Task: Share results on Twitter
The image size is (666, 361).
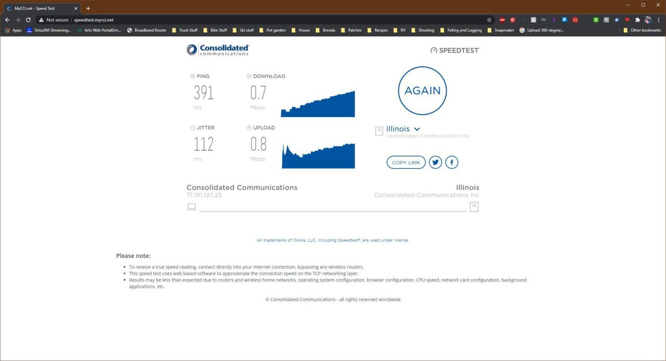Action: 435,162
